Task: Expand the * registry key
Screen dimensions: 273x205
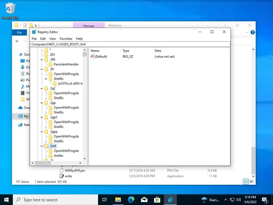Action: (42, 50)
